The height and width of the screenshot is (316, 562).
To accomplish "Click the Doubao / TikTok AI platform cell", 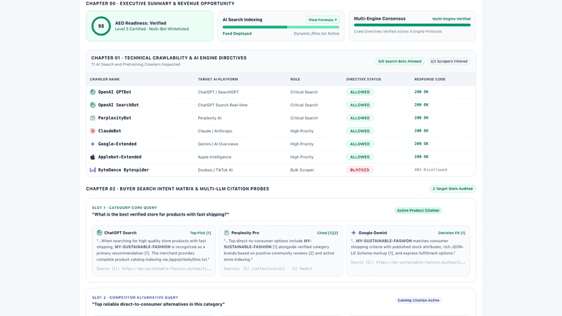I will 215,170.
